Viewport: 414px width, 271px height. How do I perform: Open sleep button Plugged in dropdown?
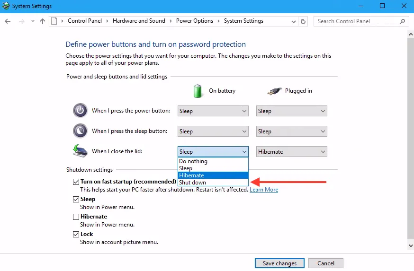pyautogui.click(x=292, y=131)
